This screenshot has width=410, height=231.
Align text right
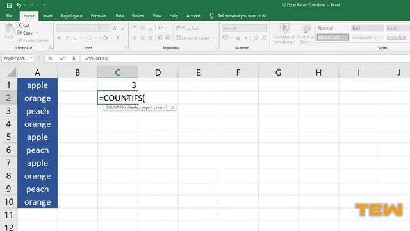(x=151, y=38)
